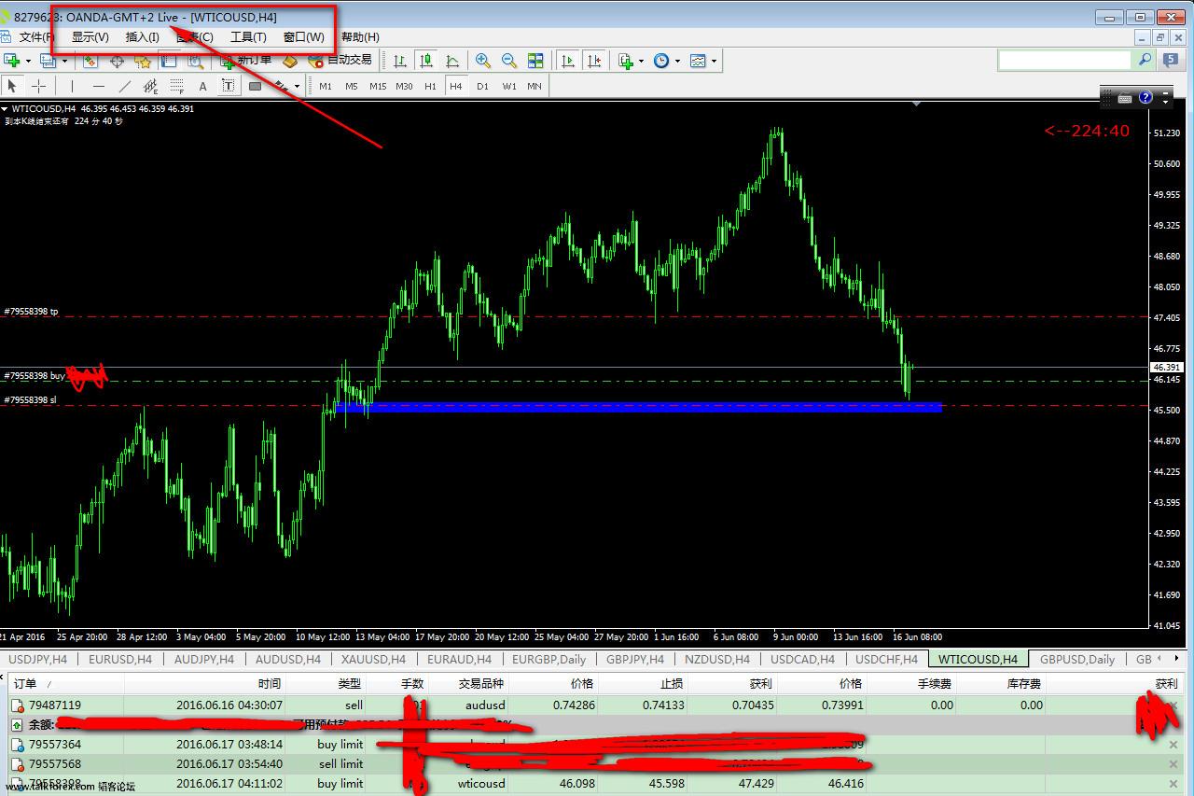
Task: Select the Cursor arrow tool
Action: point(12,86)
